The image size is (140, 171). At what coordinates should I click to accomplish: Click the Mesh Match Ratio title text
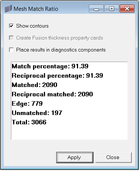point(36,9)
